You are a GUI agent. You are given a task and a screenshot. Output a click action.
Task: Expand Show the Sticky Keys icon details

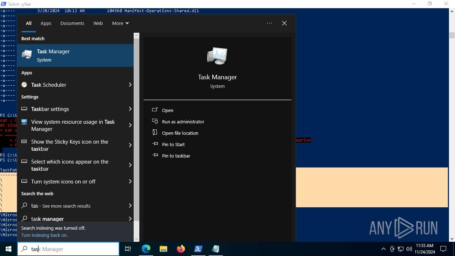(130, 145)
